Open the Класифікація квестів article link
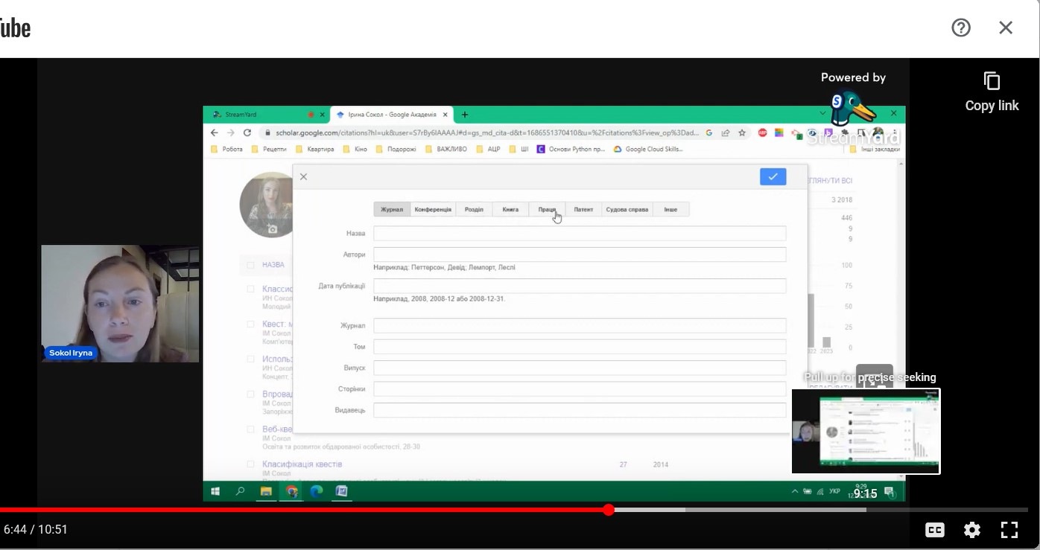This screenshot has width=1040, height=550. click(x=302, y=464)
